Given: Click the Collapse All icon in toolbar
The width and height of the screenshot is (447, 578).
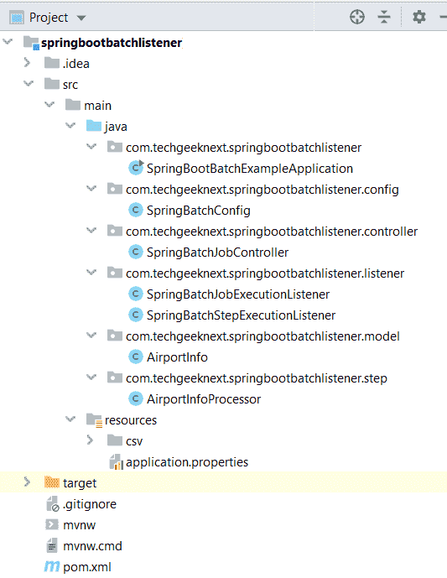Looking at the screenshot, I should click(x=384, y=17).
